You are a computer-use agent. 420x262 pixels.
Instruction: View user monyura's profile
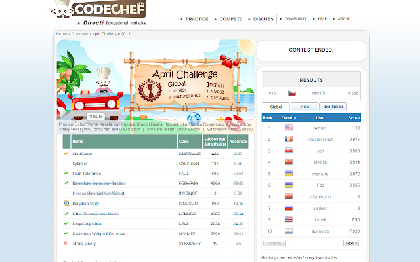click(320, 174)
